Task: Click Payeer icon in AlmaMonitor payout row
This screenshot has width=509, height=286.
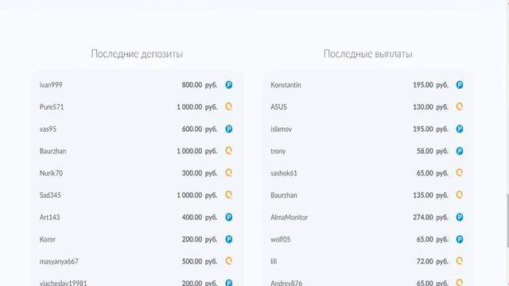Action: click(x=460, y=217)
